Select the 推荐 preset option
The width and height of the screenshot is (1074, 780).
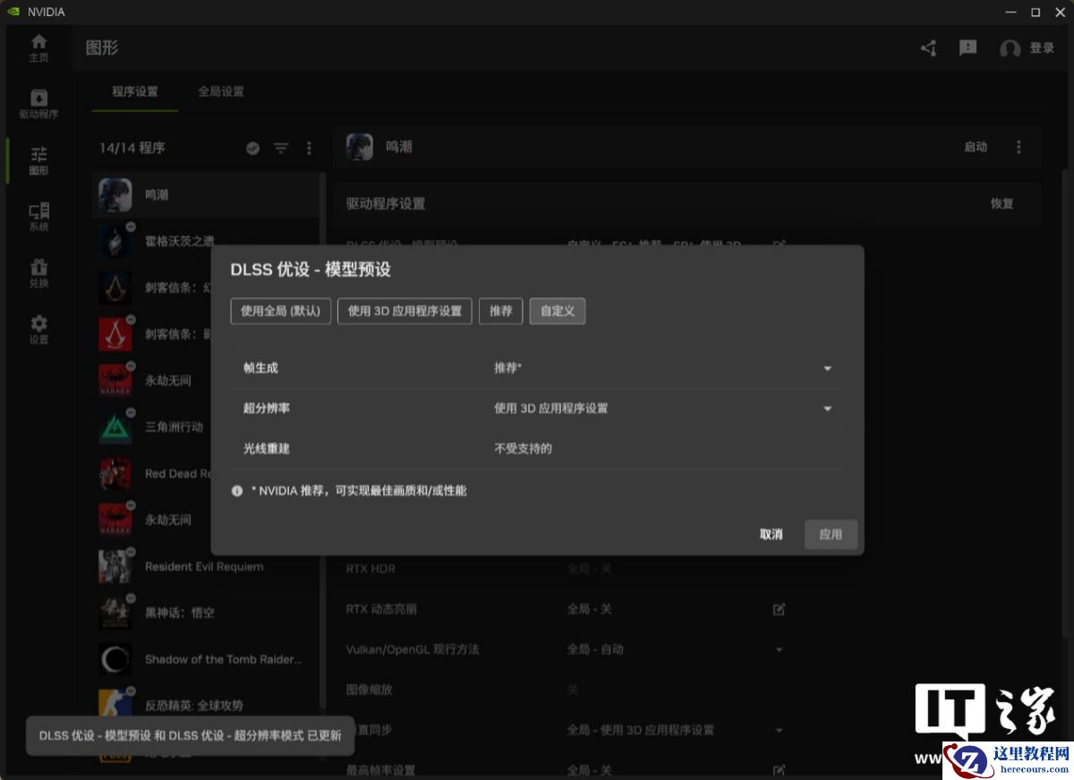pos(501,311)
